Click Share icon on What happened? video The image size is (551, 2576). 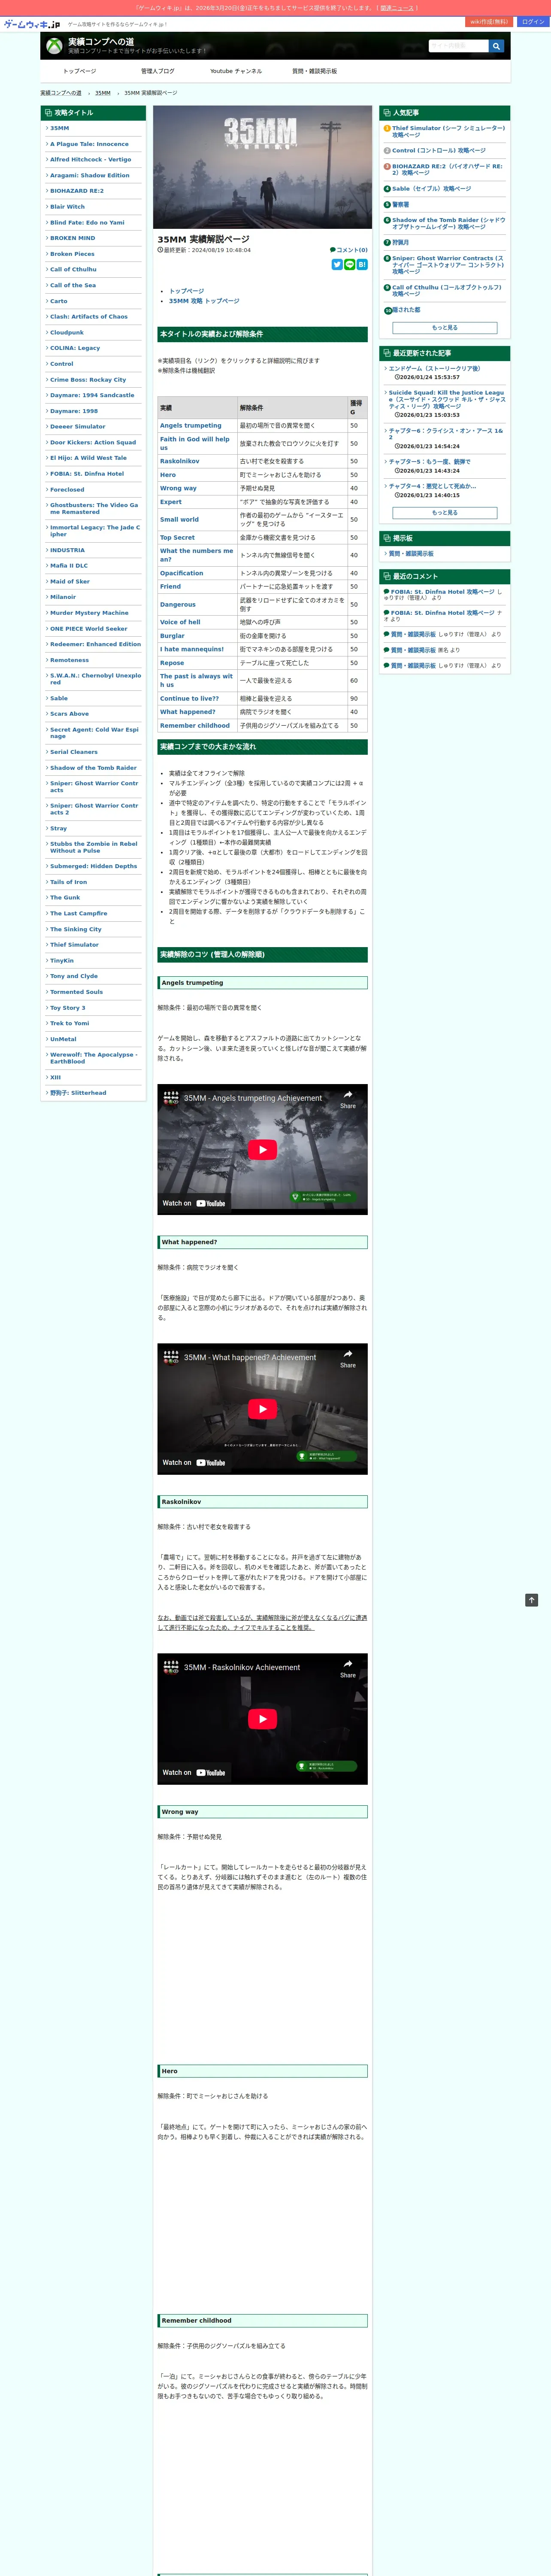click(348, 1358)
